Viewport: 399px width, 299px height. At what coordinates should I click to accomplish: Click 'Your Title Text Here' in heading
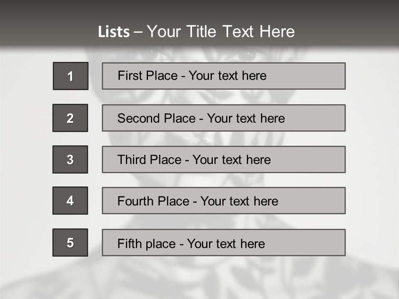pos(221,32)
